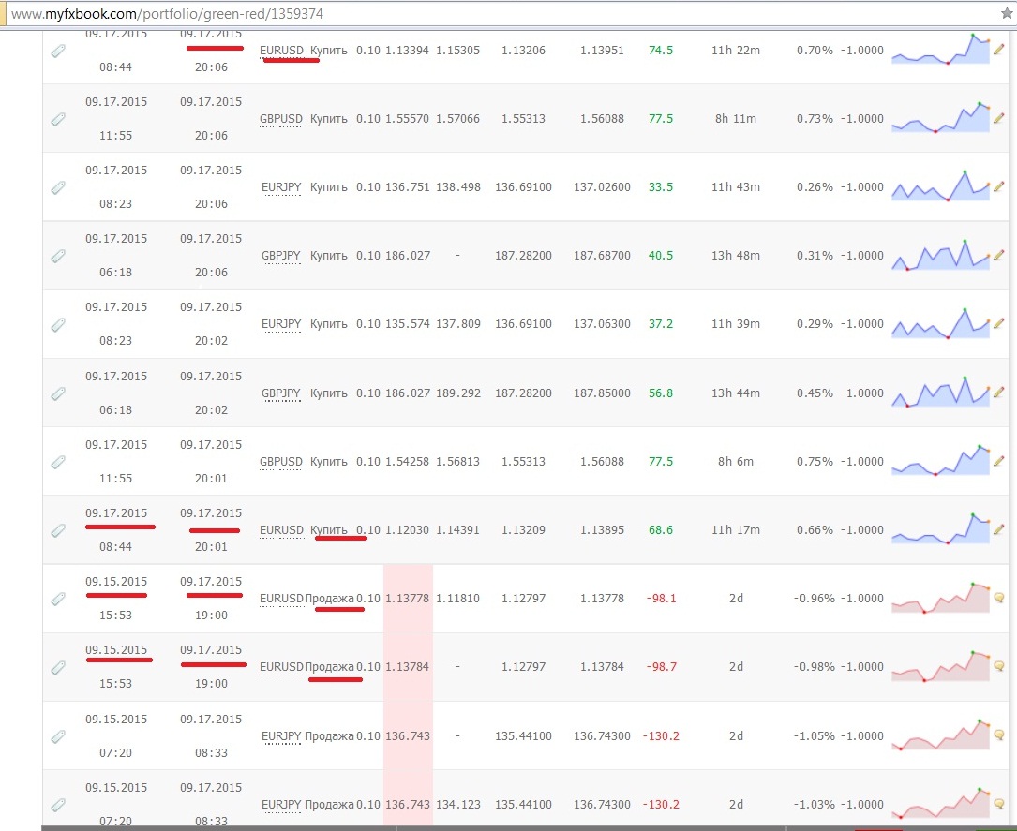
Task: Open EURJPY symbol link in 37.2 pips row
Action: 281,323
